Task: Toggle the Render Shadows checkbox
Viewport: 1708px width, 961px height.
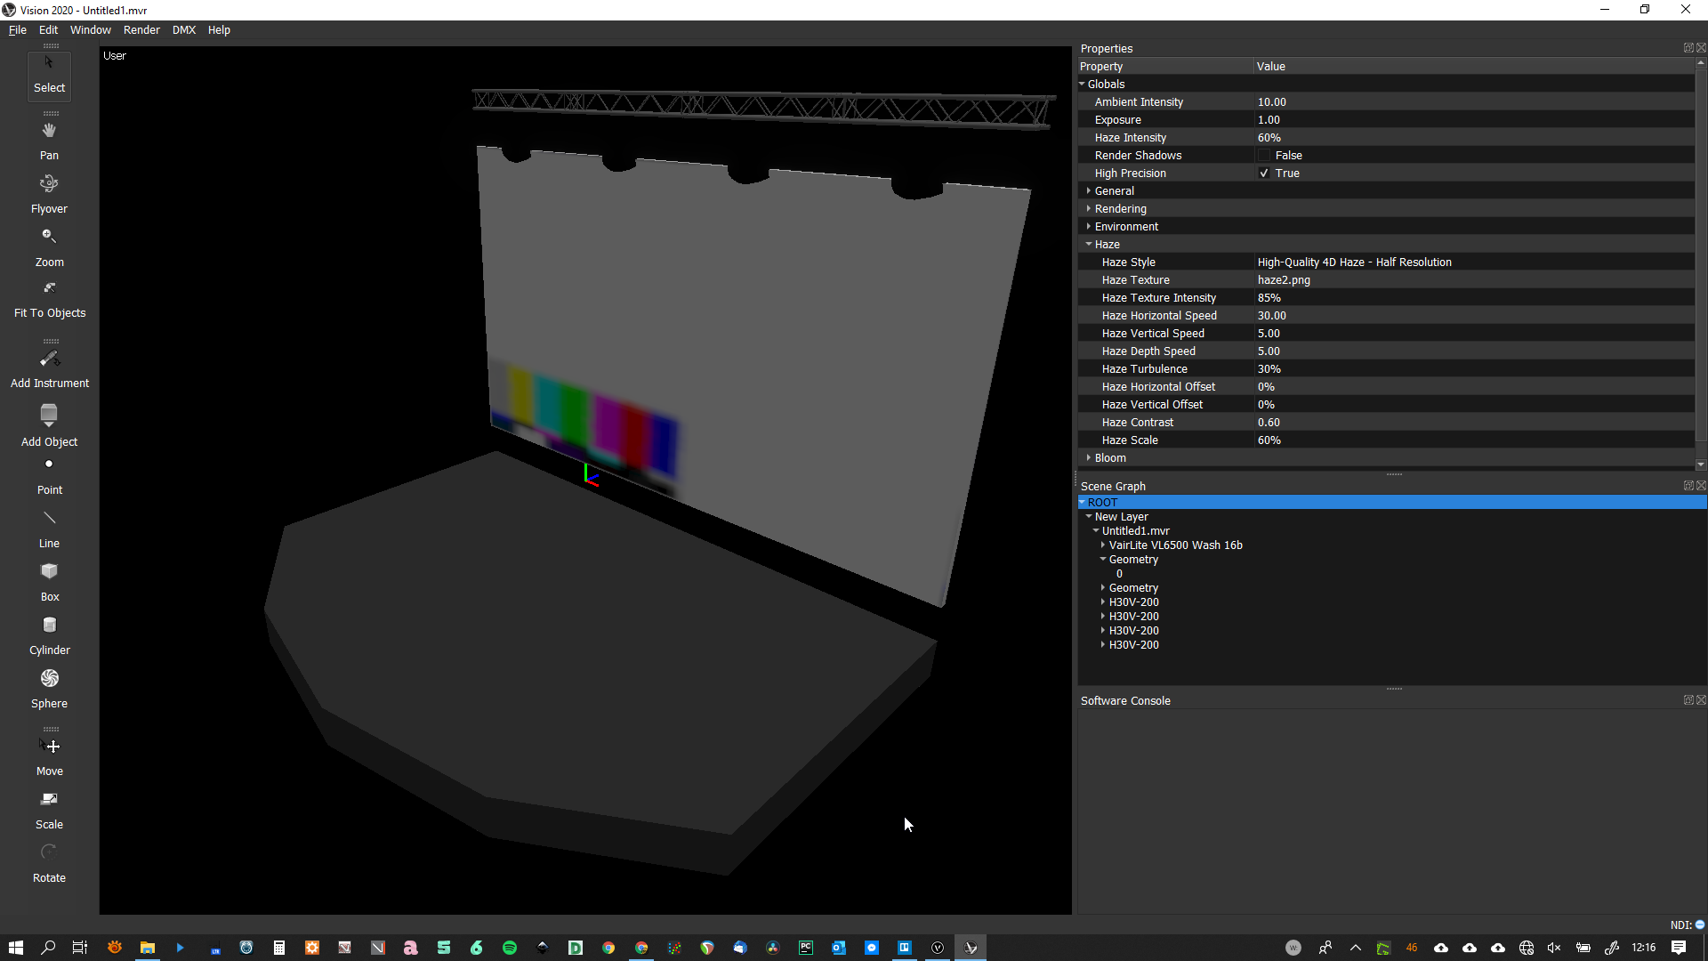Action: coord(1264,156)
